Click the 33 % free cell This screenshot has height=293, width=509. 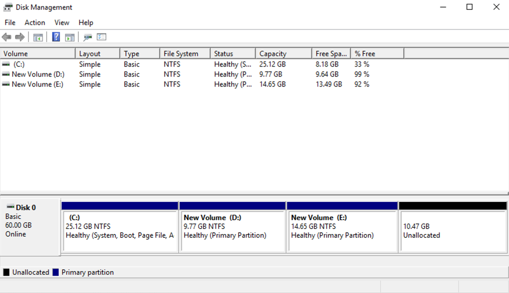362,64
